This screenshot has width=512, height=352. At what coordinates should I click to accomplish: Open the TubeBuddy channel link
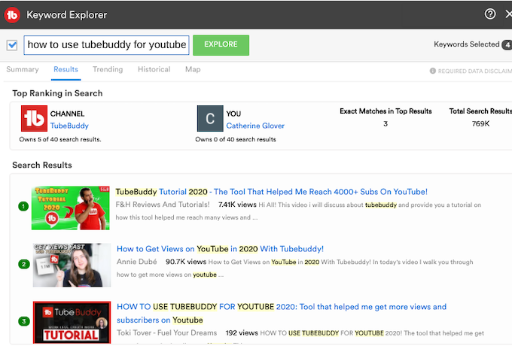tap(69, 126)
